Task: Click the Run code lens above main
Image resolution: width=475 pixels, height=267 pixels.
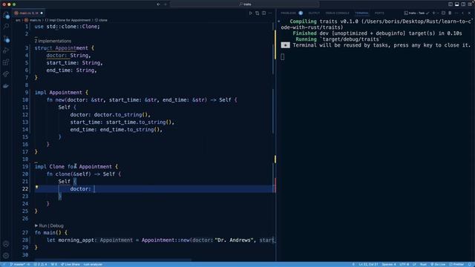Action: (43, 225)
